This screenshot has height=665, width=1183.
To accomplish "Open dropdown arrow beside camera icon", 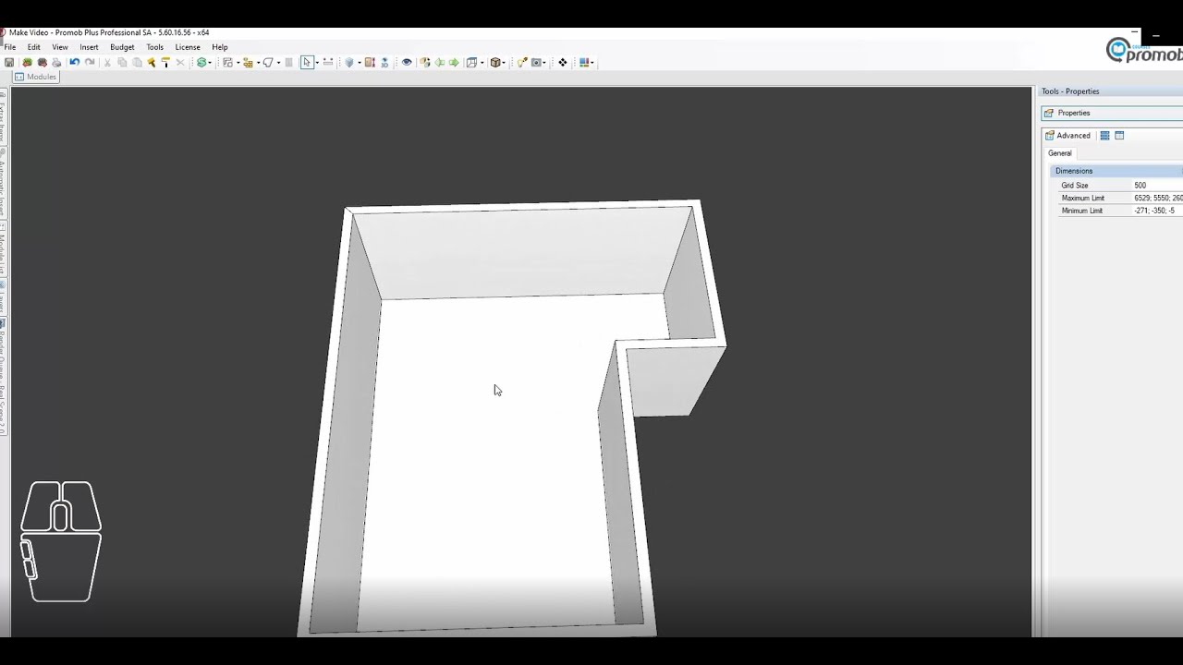I will (545, 63).
